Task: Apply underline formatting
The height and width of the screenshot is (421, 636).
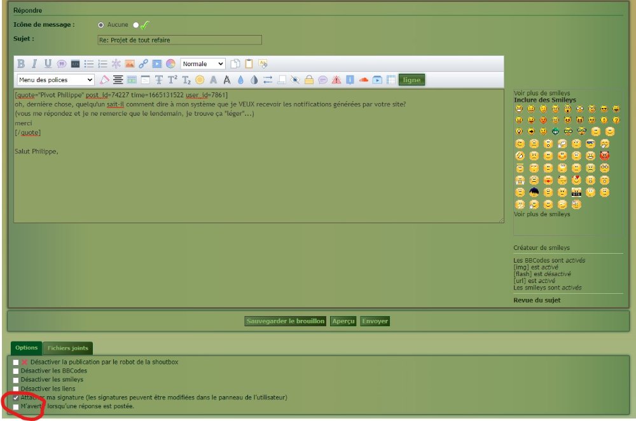Action: [48, 64]
